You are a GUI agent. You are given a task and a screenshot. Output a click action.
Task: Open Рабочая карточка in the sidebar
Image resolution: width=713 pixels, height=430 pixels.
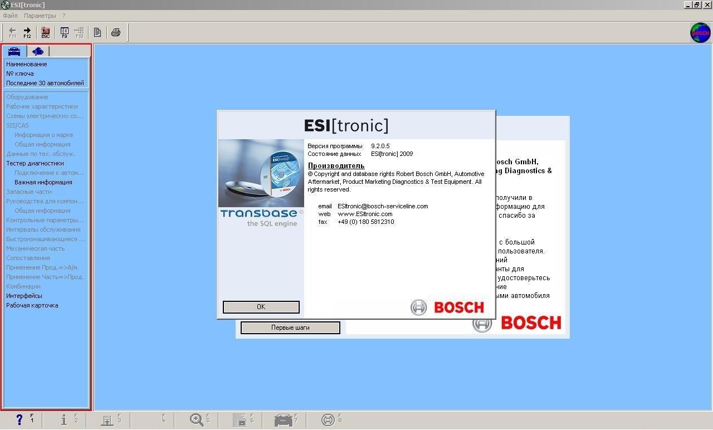click(x=32, y=305)
